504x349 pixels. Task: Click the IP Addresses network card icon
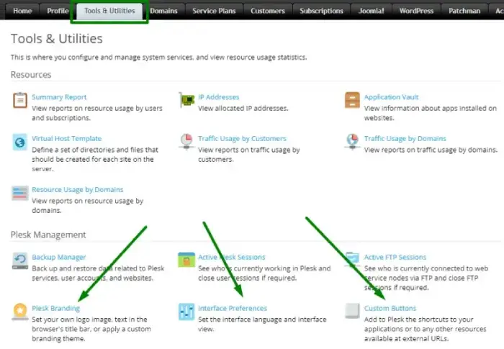point(186,100)
